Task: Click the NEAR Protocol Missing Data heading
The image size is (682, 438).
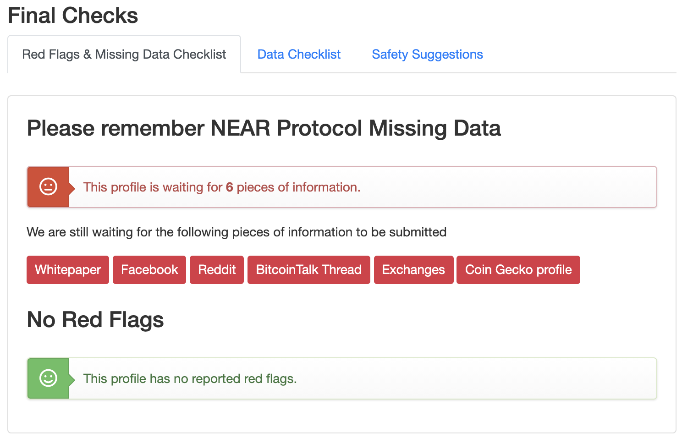Action: pyautogui.click(x=264, y=128)
